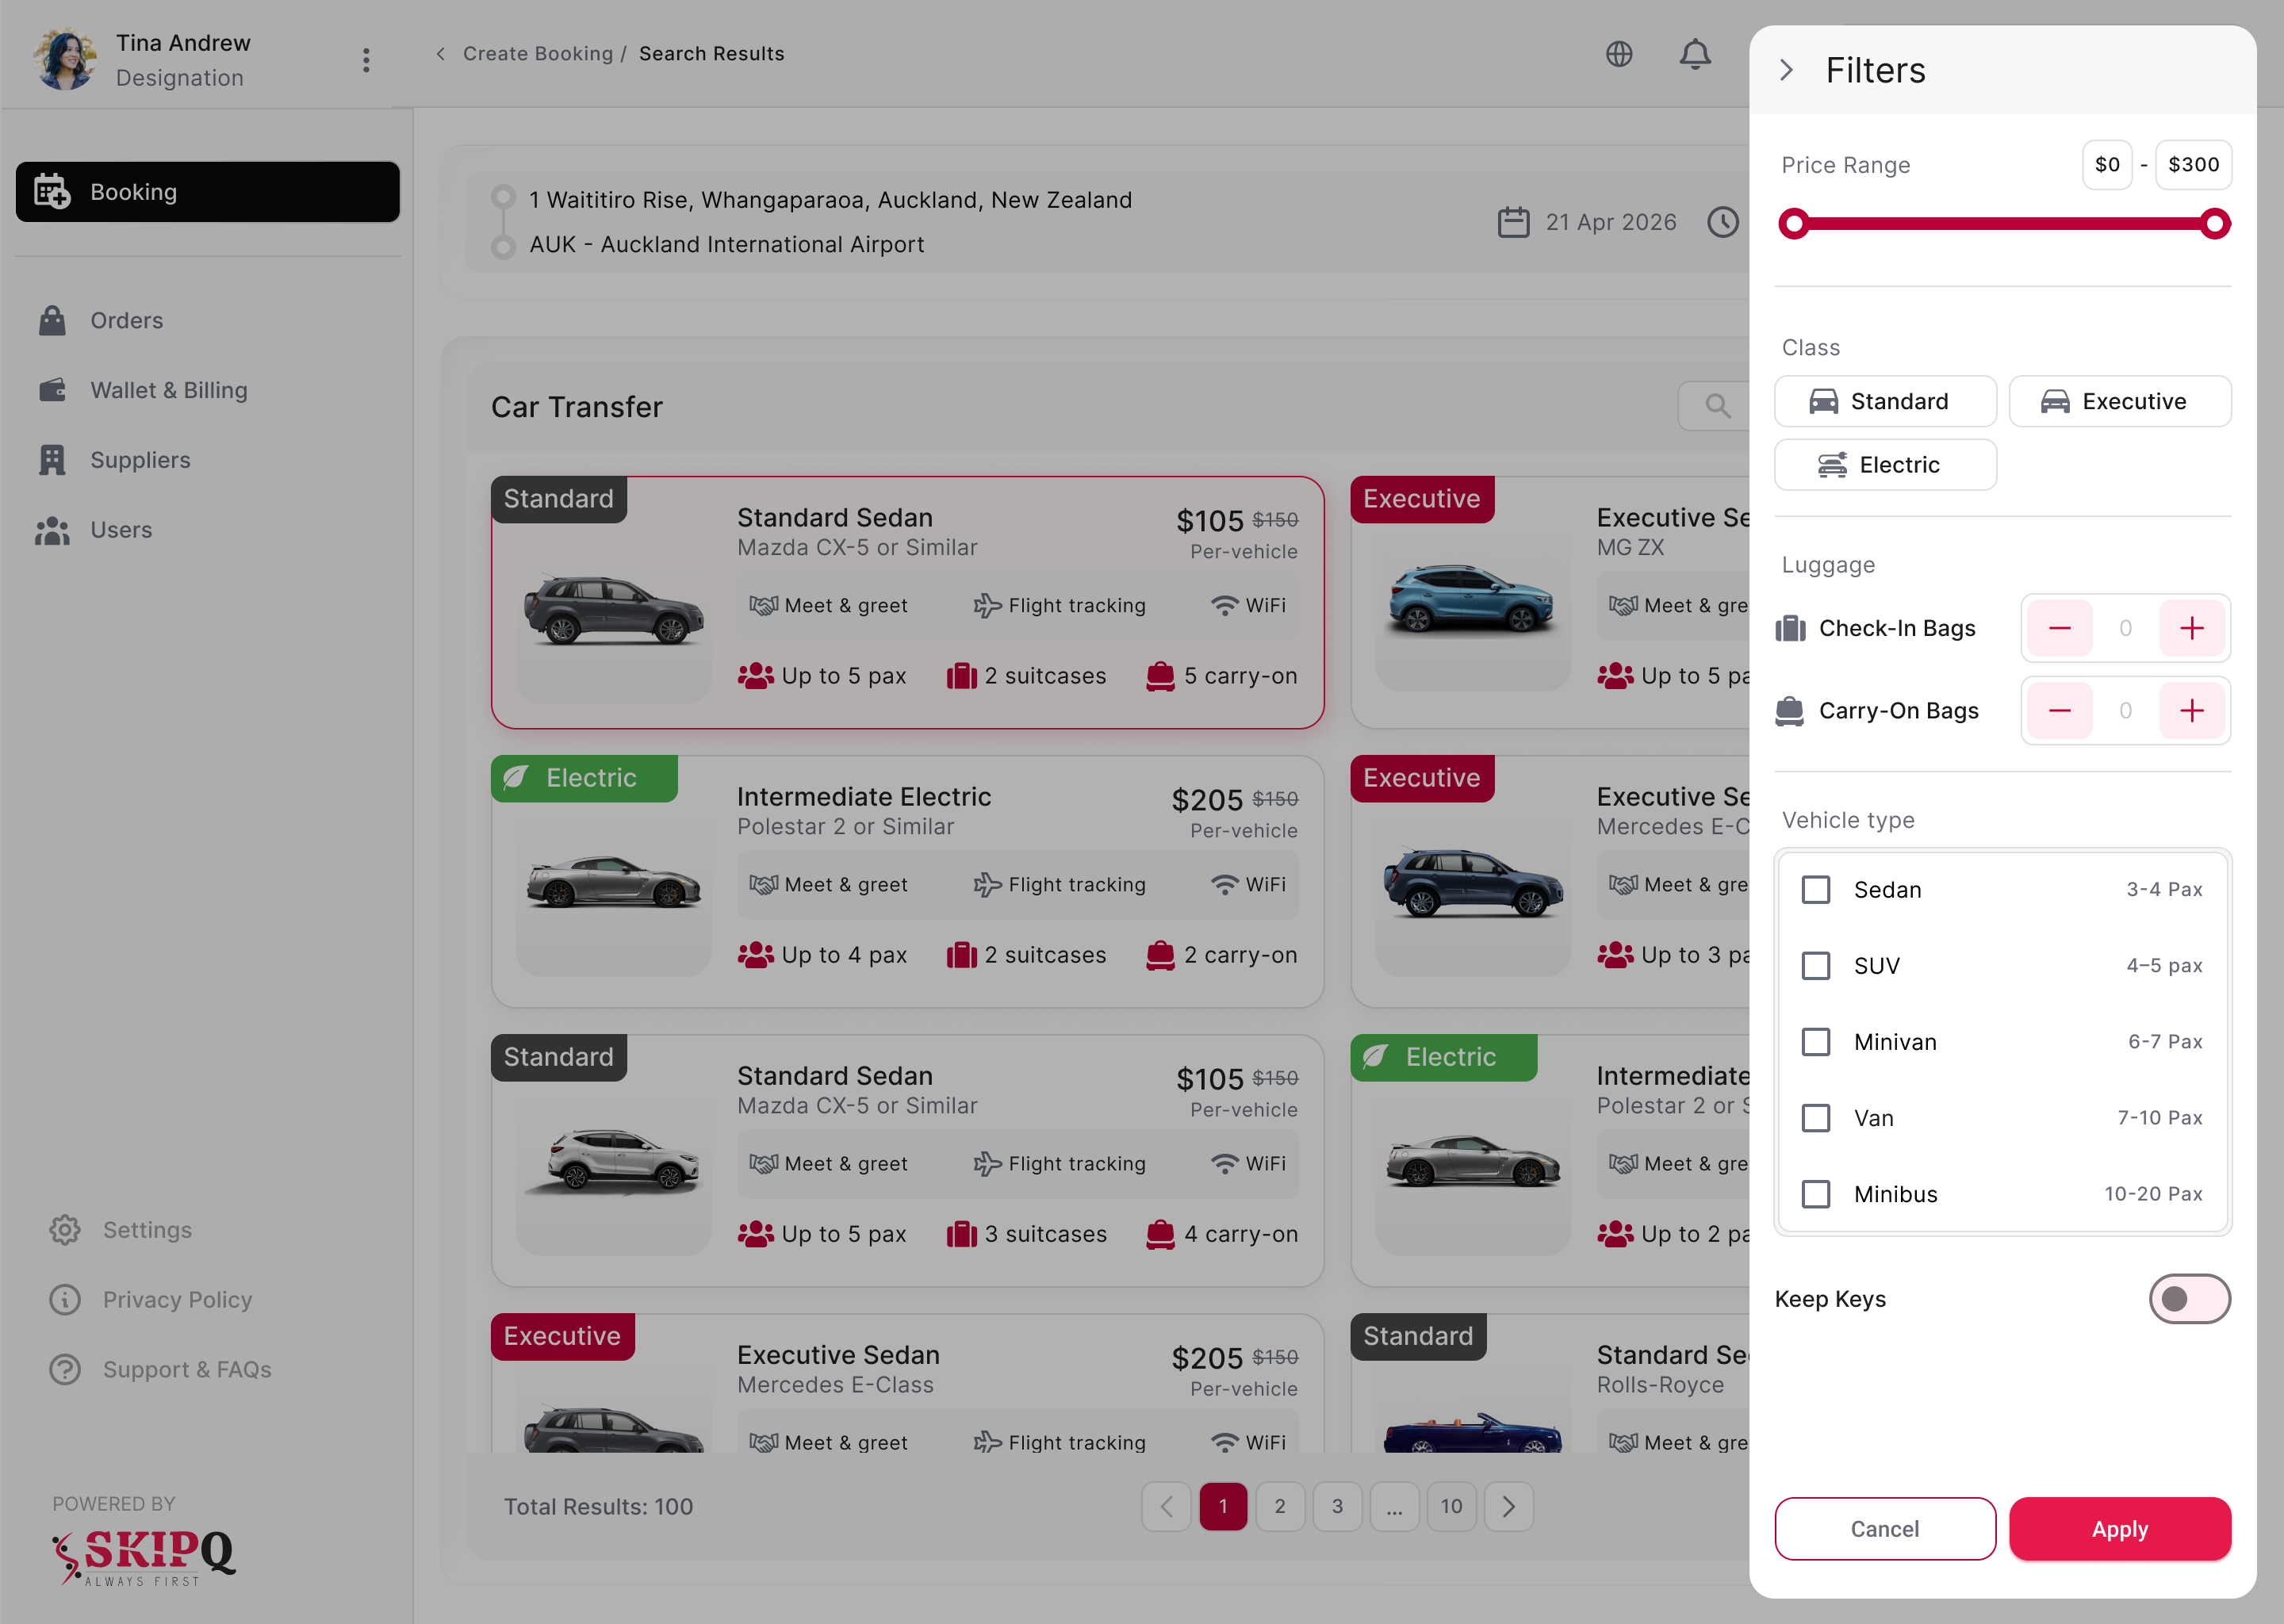Click the plus icon for Check-In Bags

[2191, 628]
